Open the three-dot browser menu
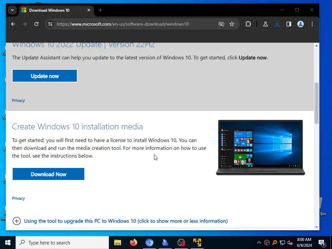This screenshot has height=249, width=332. pyautogui.click(x=312, y=24)
